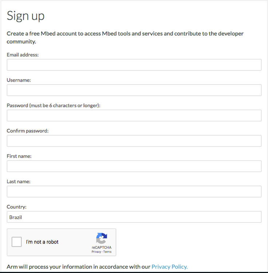268x273 pixels.
Task: Open the reCAPTCHA Privacy link
Action: [x=96, y=252]
